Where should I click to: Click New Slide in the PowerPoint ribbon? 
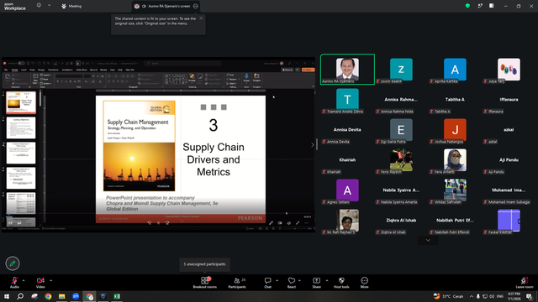click(x=35, y=79)
